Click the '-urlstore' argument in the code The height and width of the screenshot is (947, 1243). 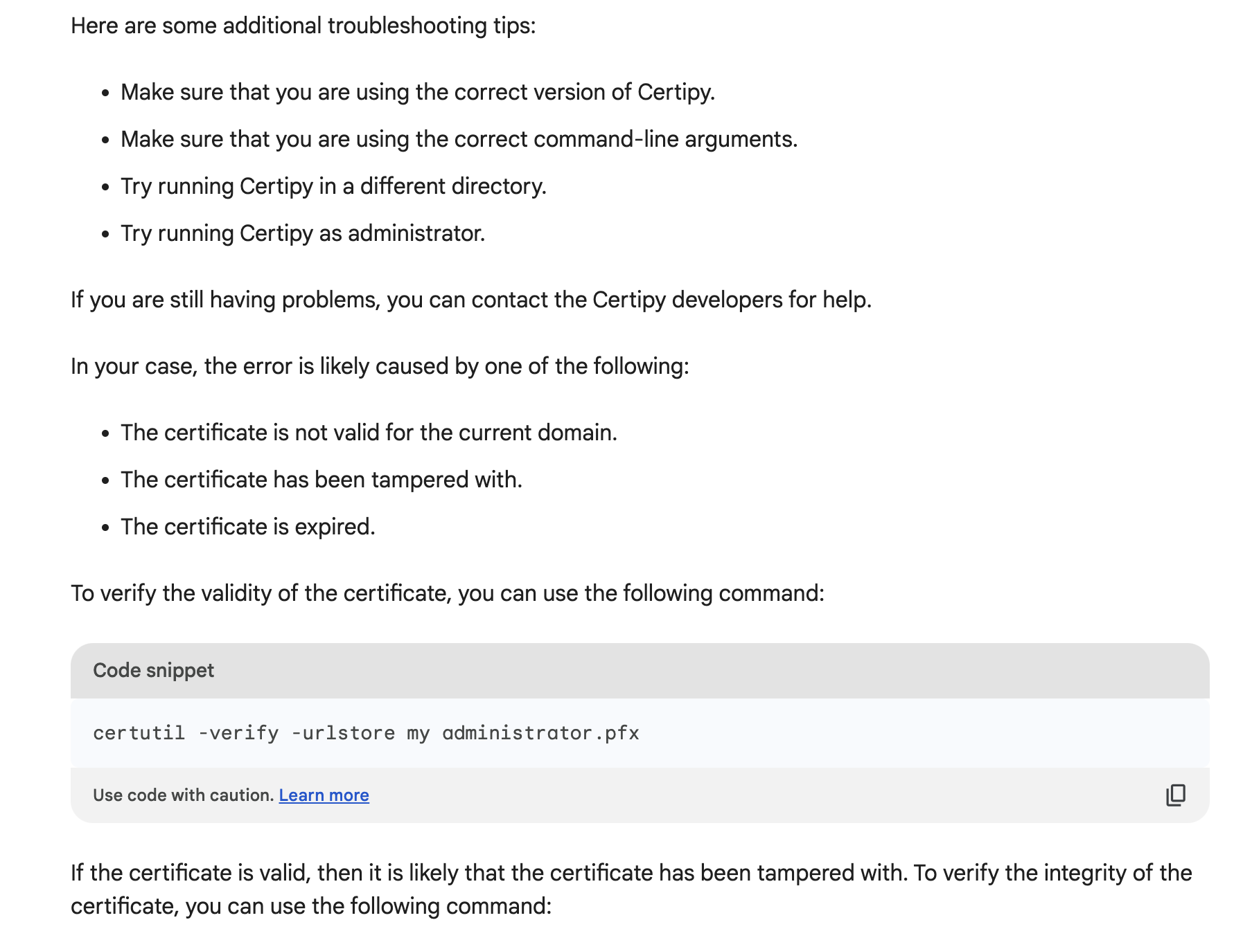(x=343, y=733)
